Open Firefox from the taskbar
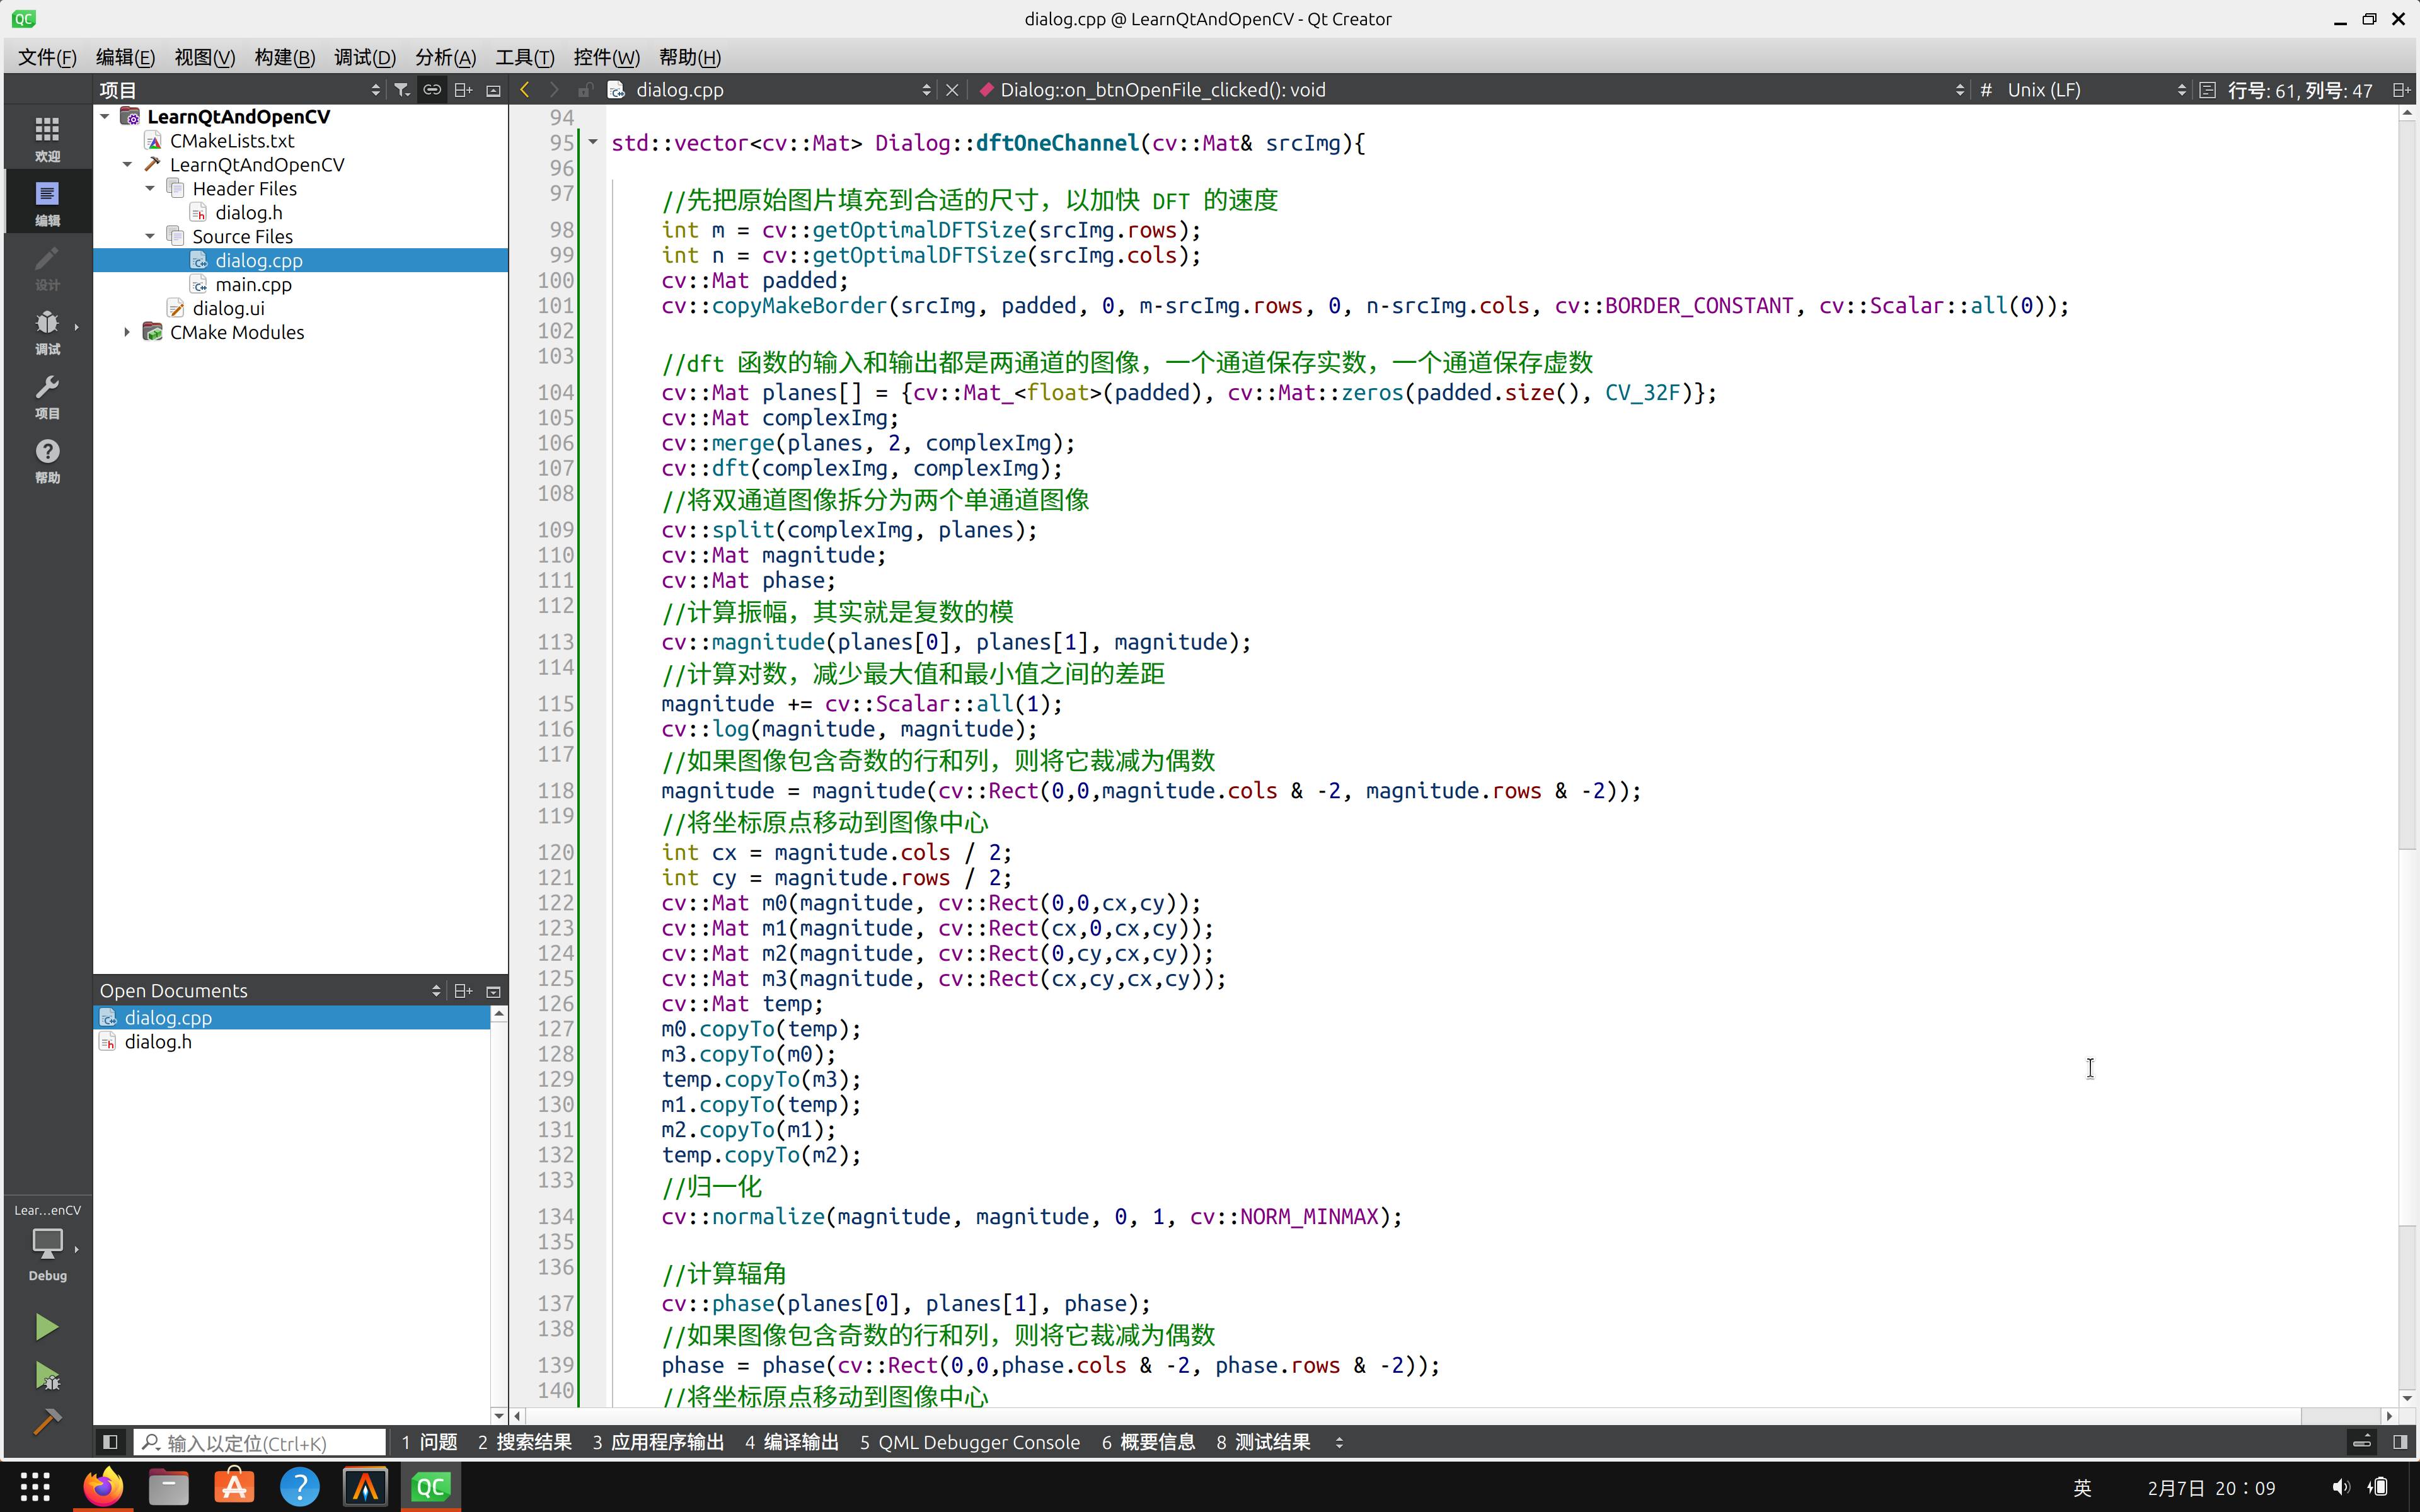 pos(103,1487)
